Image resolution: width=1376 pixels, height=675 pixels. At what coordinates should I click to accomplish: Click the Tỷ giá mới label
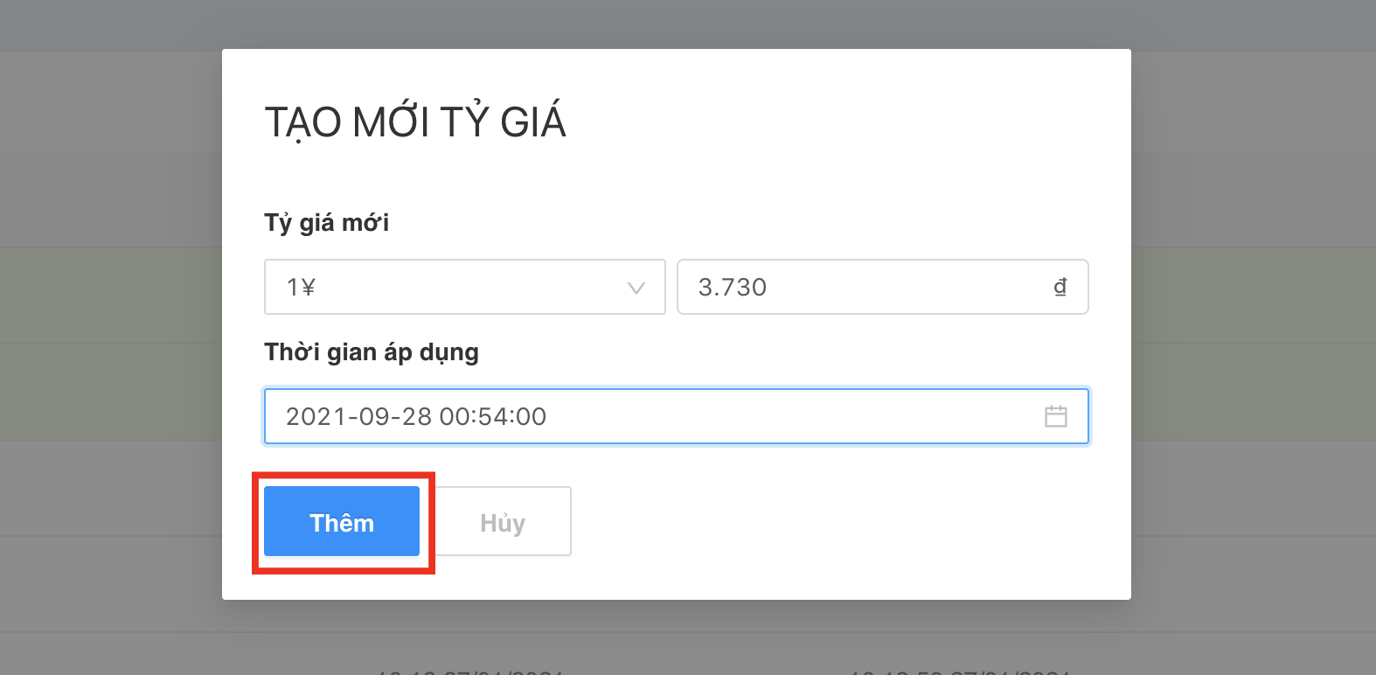pyautogui.click(x=326, y=223)
